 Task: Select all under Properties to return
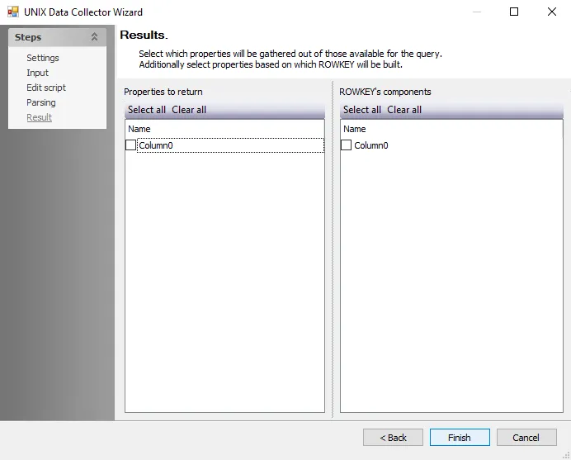pyautogui.click(x=146, y=110)
